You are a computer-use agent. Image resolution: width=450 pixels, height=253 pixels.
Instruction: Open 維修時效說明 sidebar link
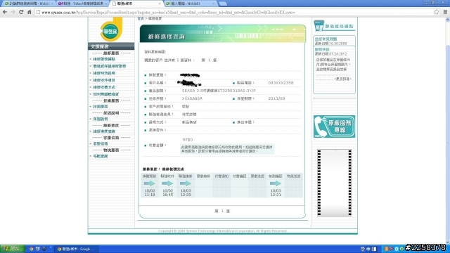point(104,73)
